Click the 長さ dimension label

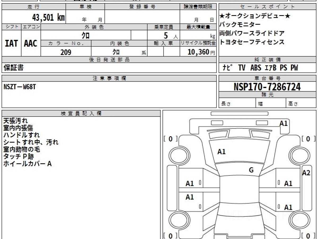[226, 104]
